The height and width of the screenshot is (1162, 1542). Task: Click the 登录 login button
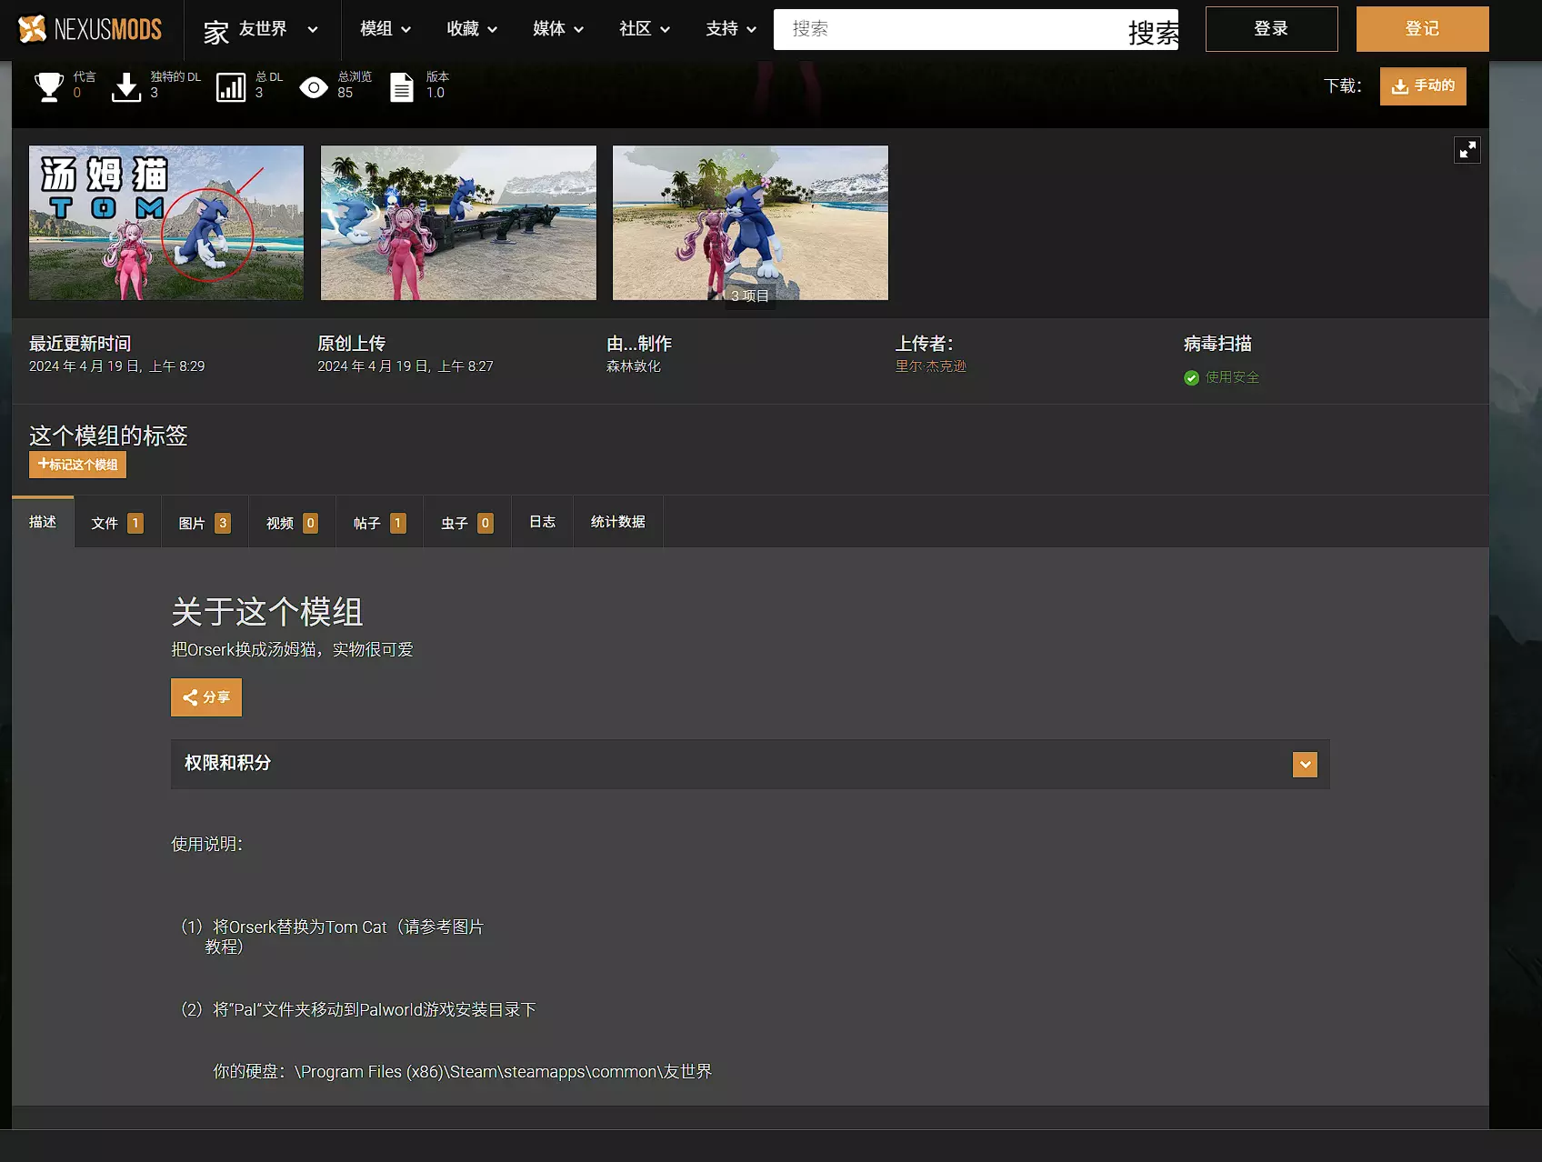(1271, 29)
